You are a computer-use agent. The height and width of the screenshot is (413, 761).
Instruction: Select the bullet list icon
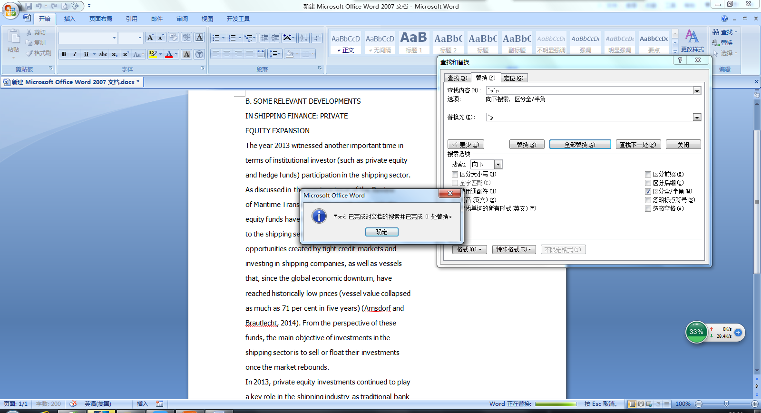pyautogui.click(x=216, y=38)
